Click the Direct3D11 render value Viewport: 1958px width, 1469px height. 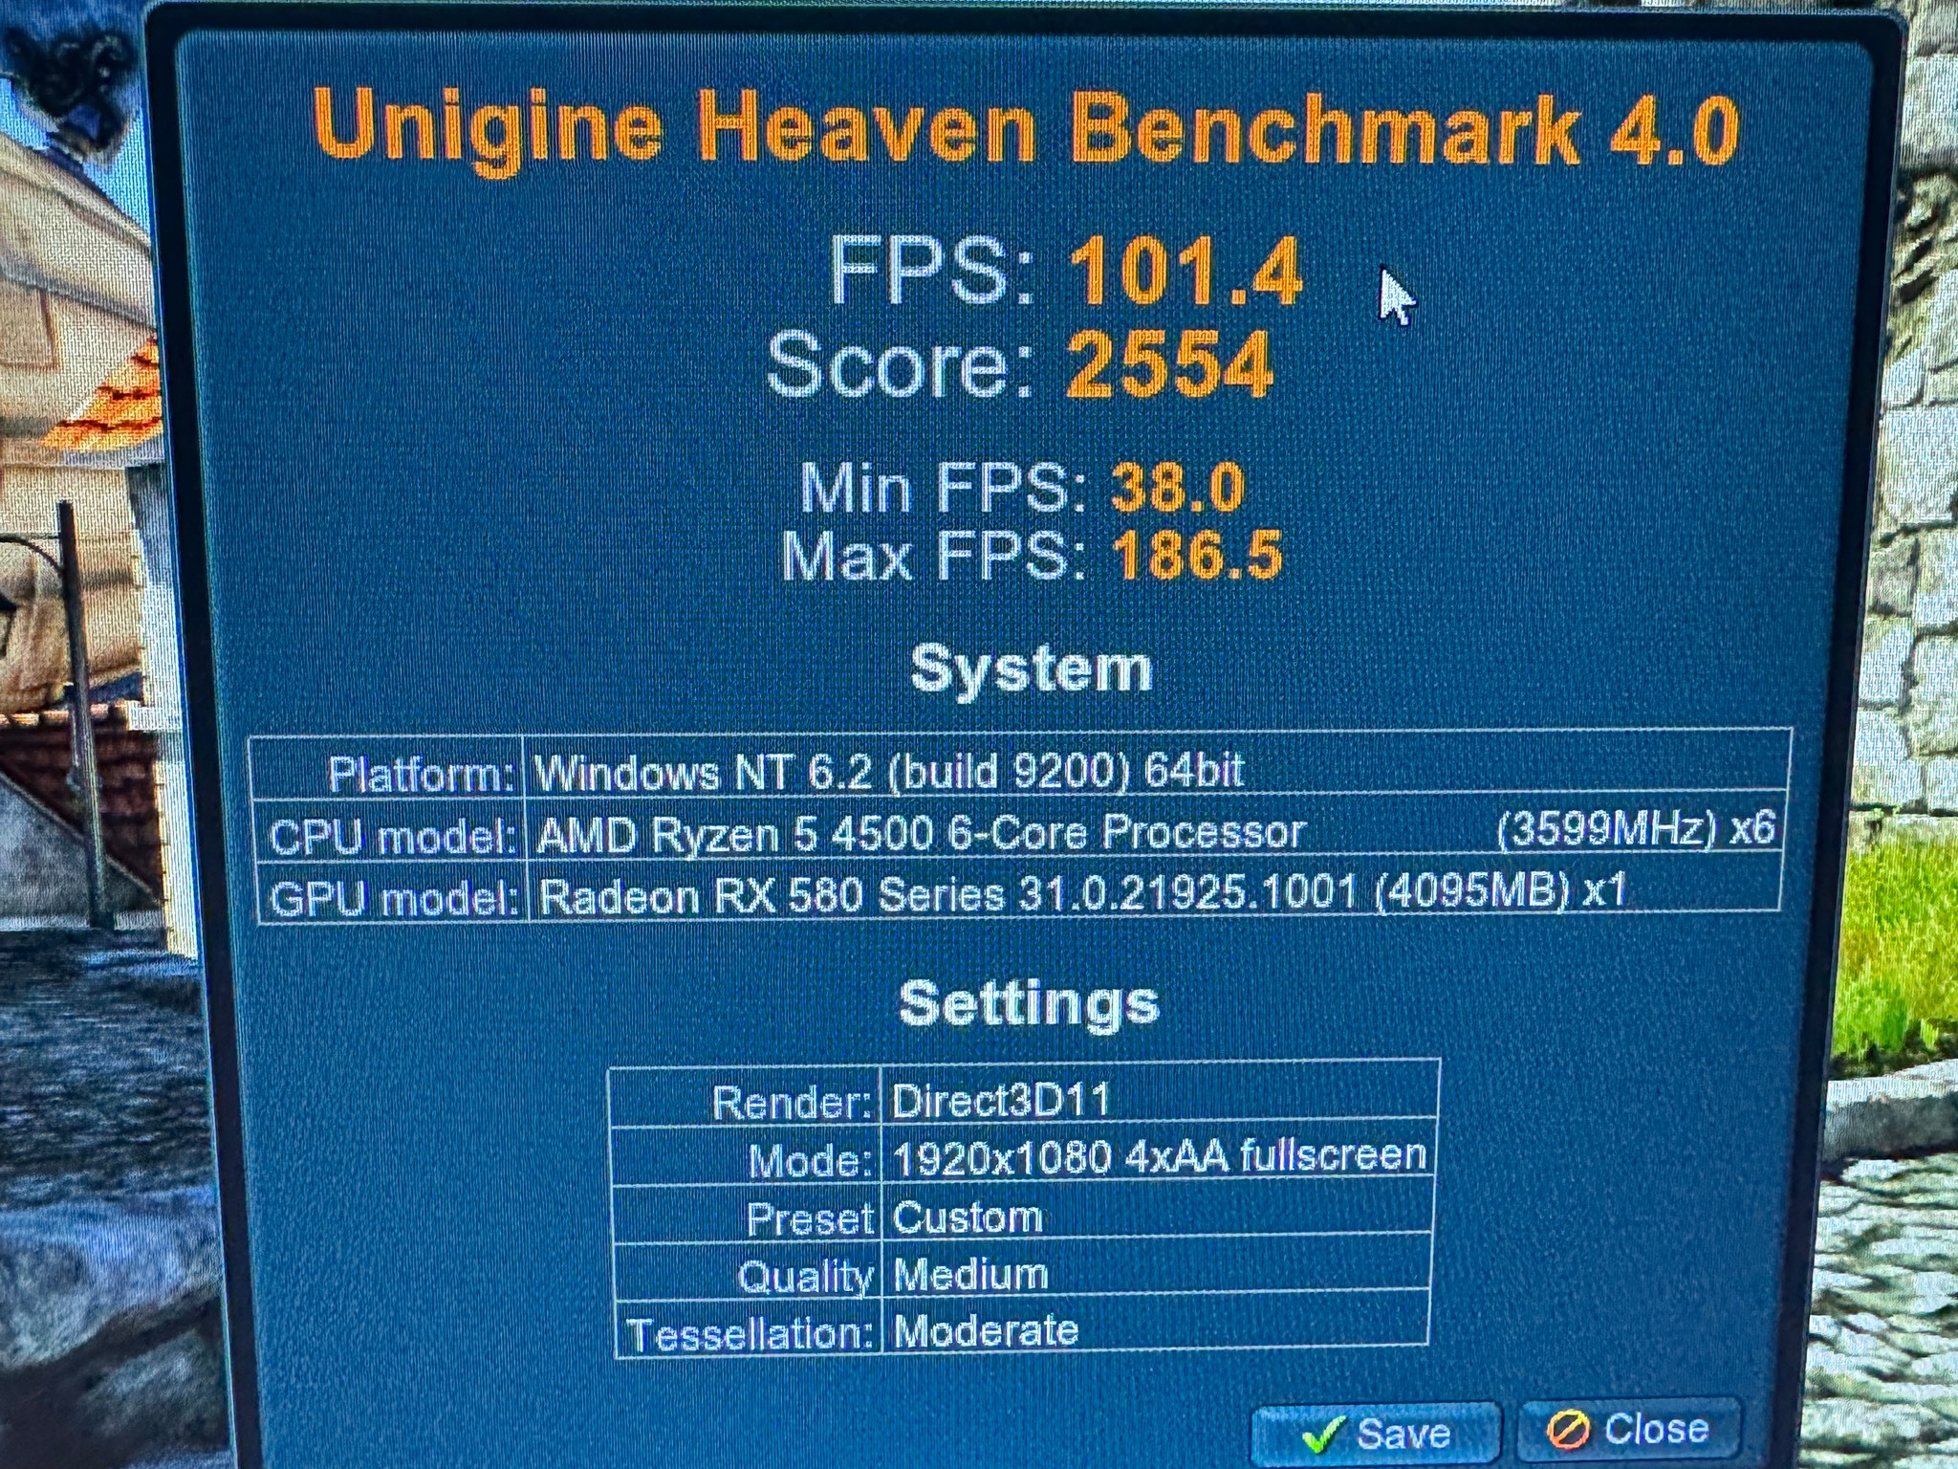coord(1000,1100)
